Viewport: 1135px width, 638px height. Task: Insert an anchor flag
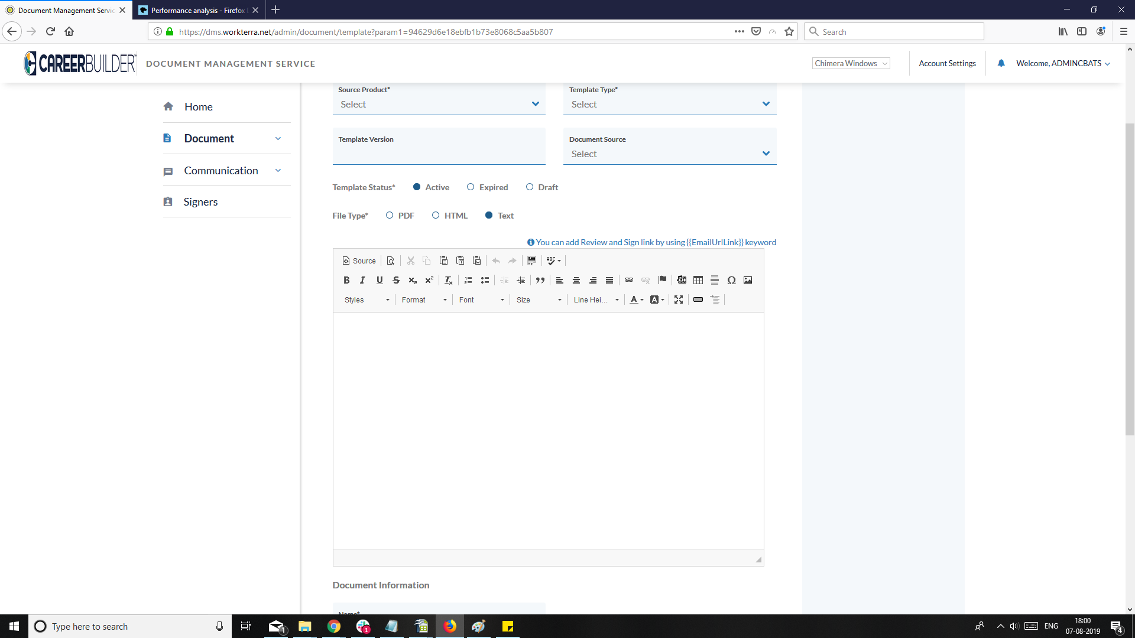[x=662, y=281]
